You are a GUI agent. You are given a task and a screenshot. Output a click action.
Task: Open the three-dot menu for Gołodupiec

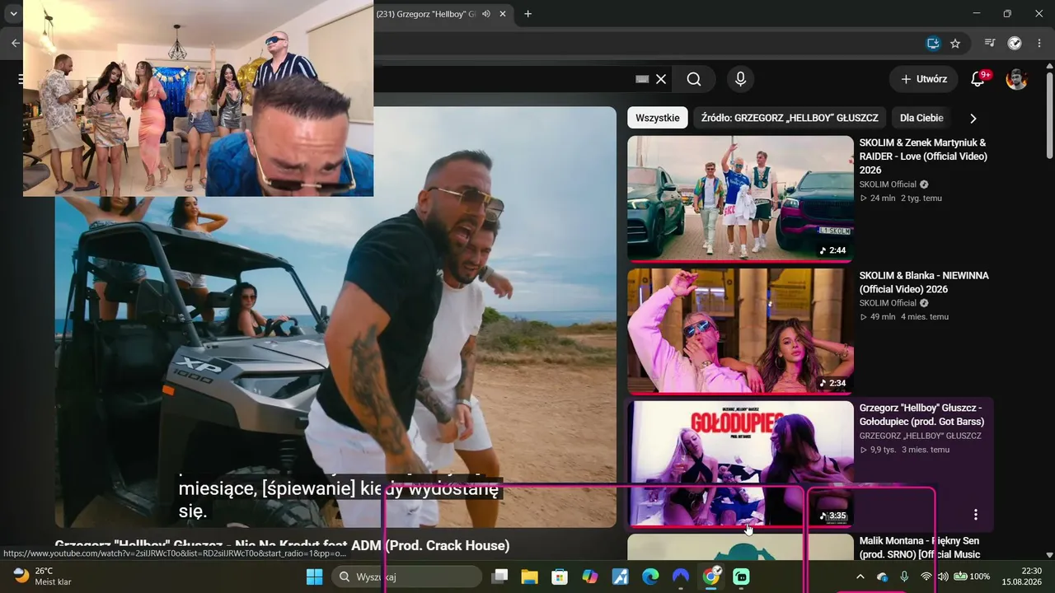click(x=976, y=515)
